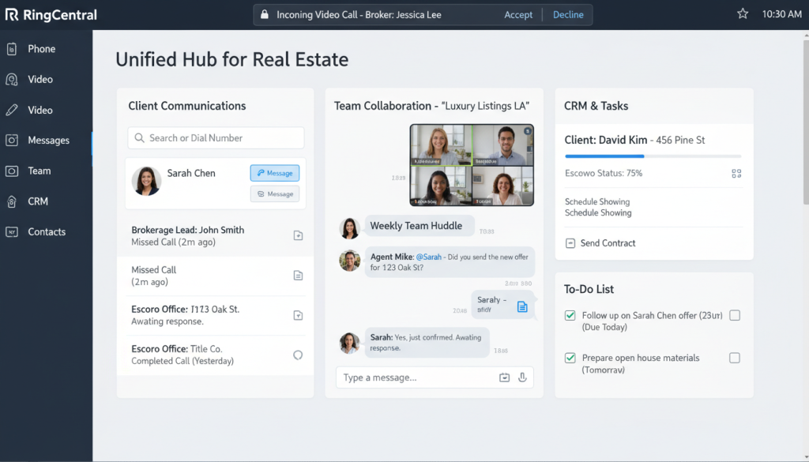Screen dimensions: 809x462
Task: Click the pencil Video sidebar icon
Action: pos(12,110)
